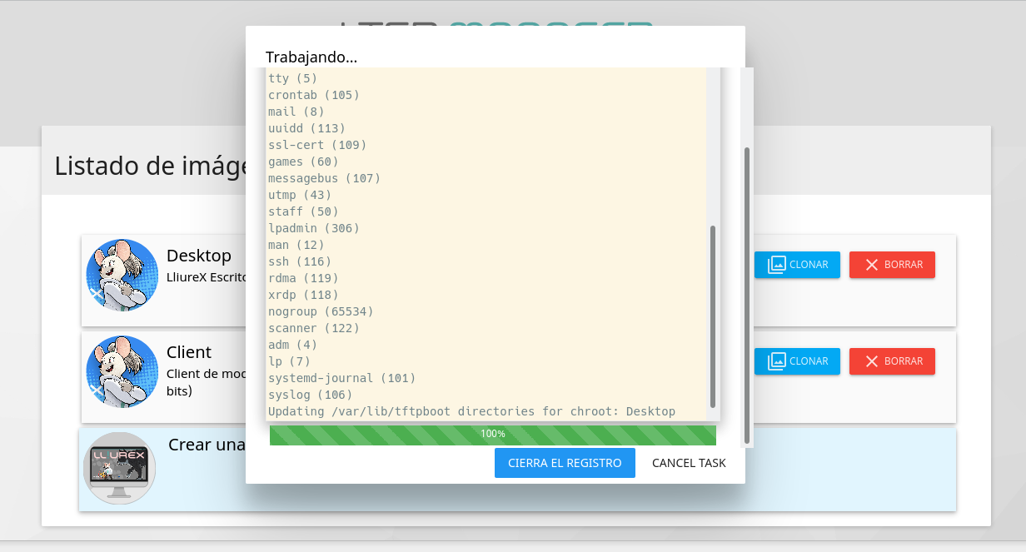The image size is (1026, 552).
Task: Click the clone icon in the Desktop row
Action: 776,265
